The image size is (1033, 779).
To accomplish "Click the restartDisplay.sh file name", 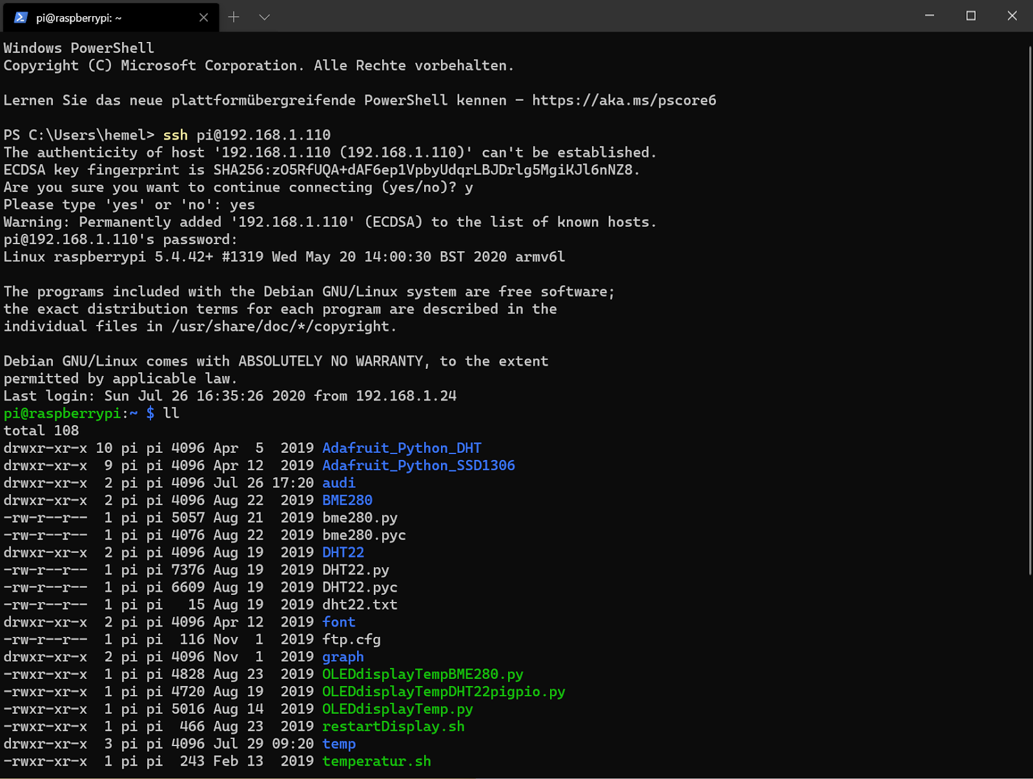I will 393,727.
